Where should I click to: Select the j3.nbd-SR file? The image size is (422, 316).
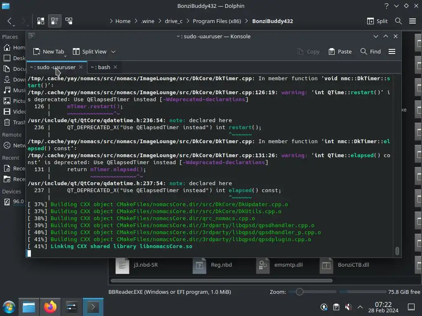(x=137, y=265)
